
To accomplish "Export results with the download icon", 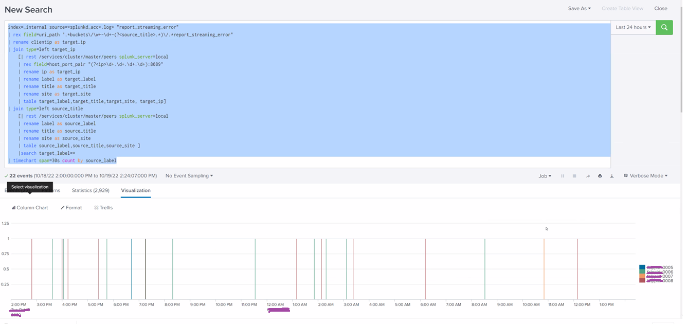I will [x=611, y=176].
